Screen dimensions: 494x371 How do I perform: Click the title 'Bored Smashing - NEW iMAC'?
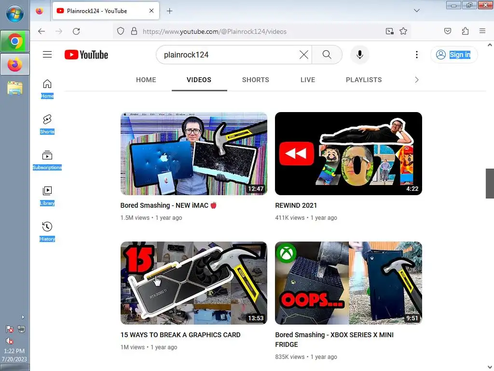pos(168,205)
